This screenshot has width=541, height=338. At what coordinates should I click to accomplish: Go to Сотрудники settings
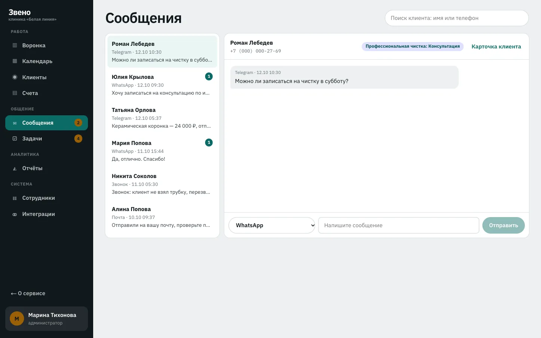click(47, 198)
